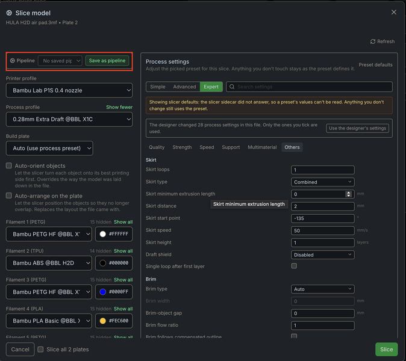Click the Refresh button label
406x361 pixels.
click(386, 42)
